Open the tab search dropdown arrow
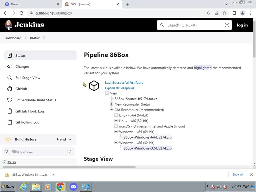The image size is (256, 192). 226,4
